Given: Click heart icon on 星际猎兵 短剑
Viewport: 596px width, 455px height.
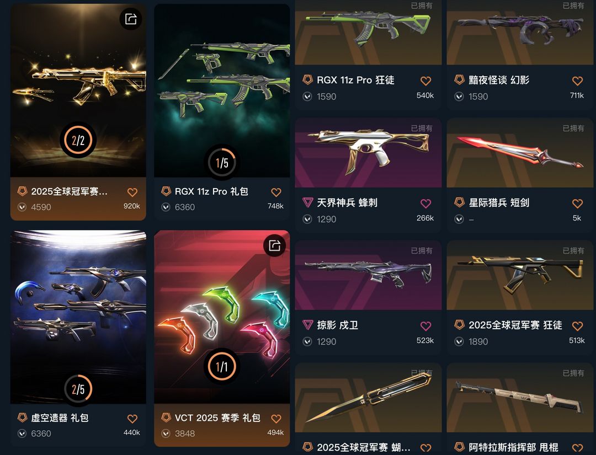Looking at the screenshot, I should (x=577, y=204).
